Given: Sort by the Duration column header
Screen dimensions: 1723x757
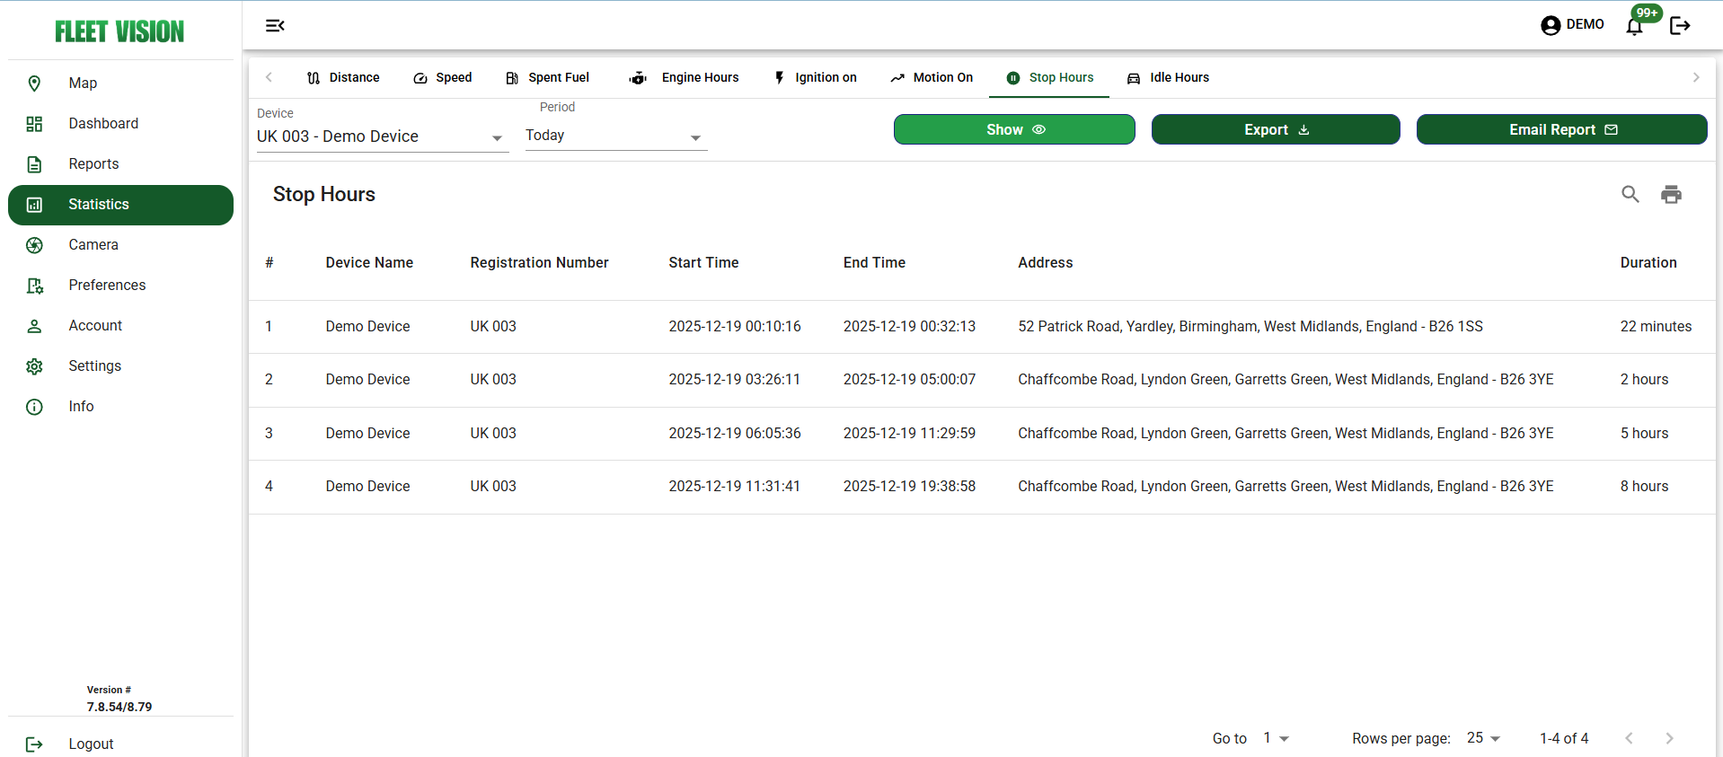Looking at the screenshot, I should coord(1648,262).
